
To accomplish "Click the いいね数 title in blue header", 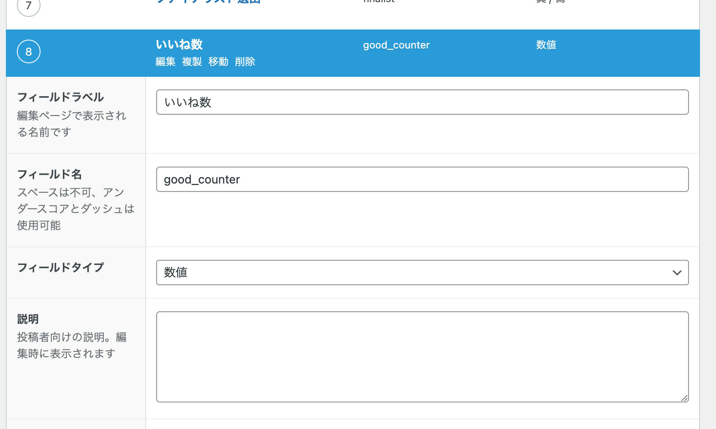I will point(179,44).
